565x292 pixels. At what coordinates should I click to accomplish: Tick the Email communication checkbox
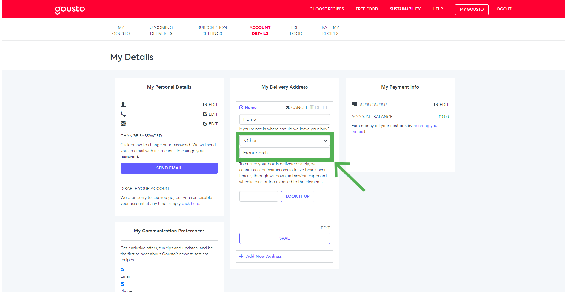pyautogui.click(x=122, y=269)
